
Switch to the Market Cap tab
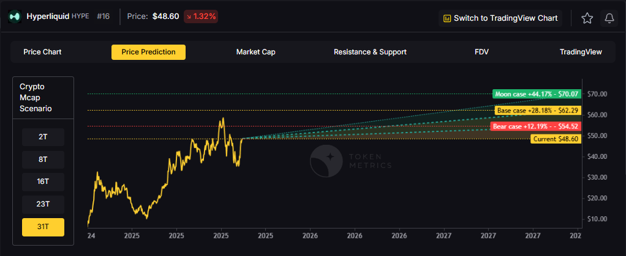(255, 52)
